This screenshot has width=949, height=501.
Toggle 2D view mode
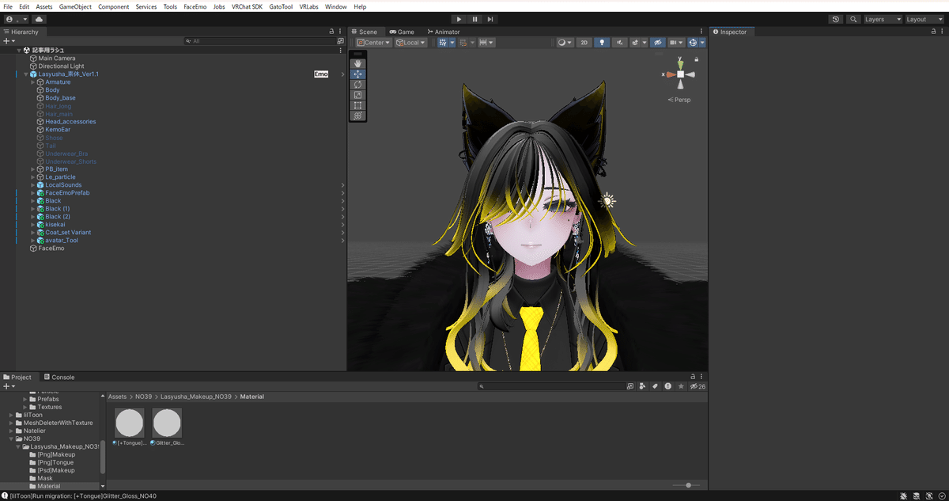click(584, 43)
